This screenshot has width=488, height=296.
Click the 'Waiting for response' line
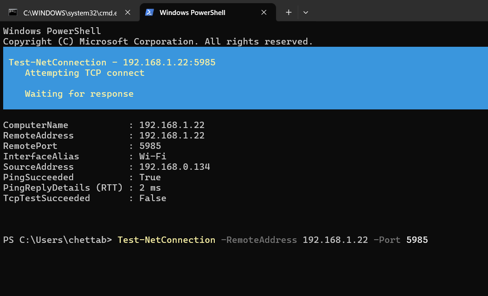79,94
